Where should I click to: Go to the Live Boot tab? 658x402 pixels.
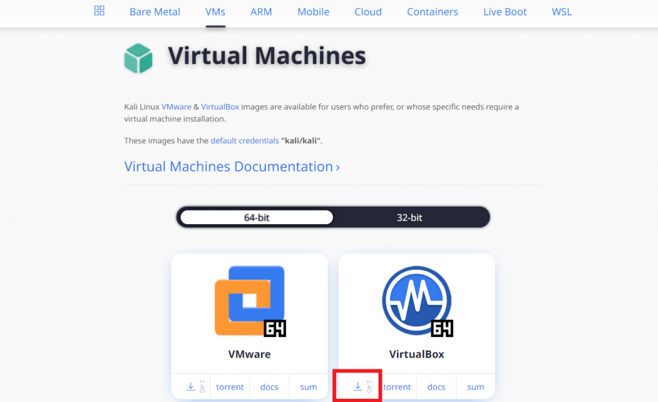(505, 12)
